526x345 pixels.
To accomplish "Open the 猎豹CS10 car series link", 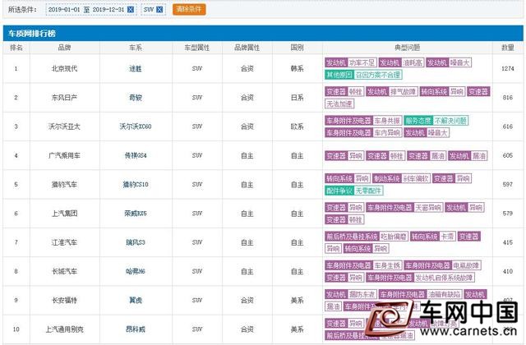I will (136, 185).
